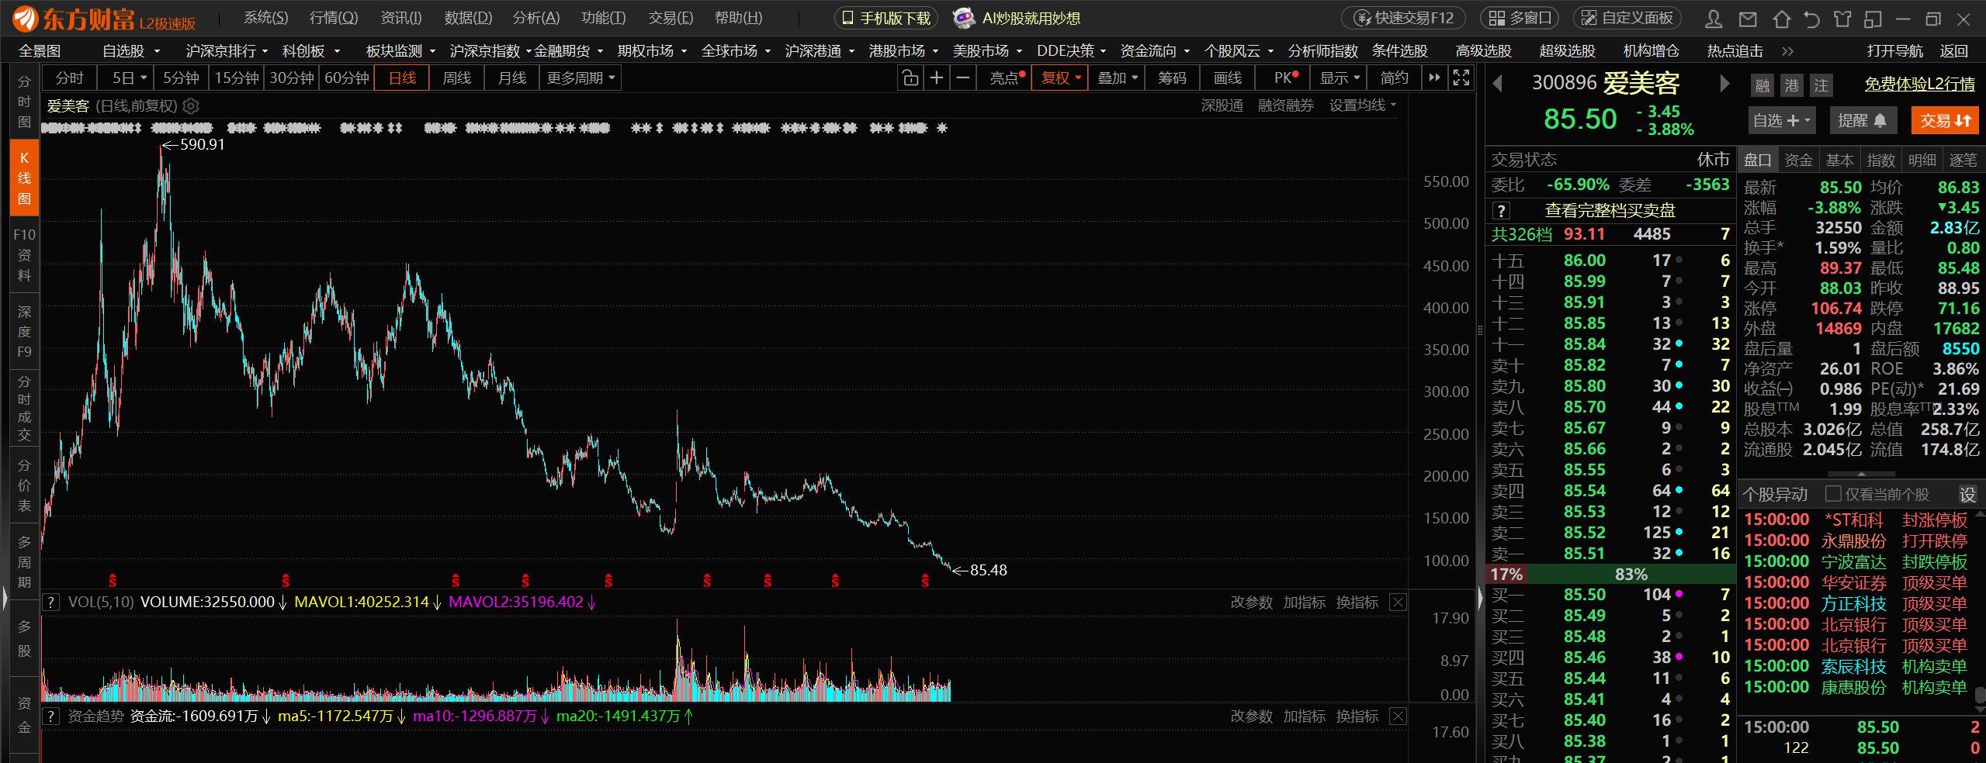
Task: Click the 东方财富 logo
Action: click(105, 19)
